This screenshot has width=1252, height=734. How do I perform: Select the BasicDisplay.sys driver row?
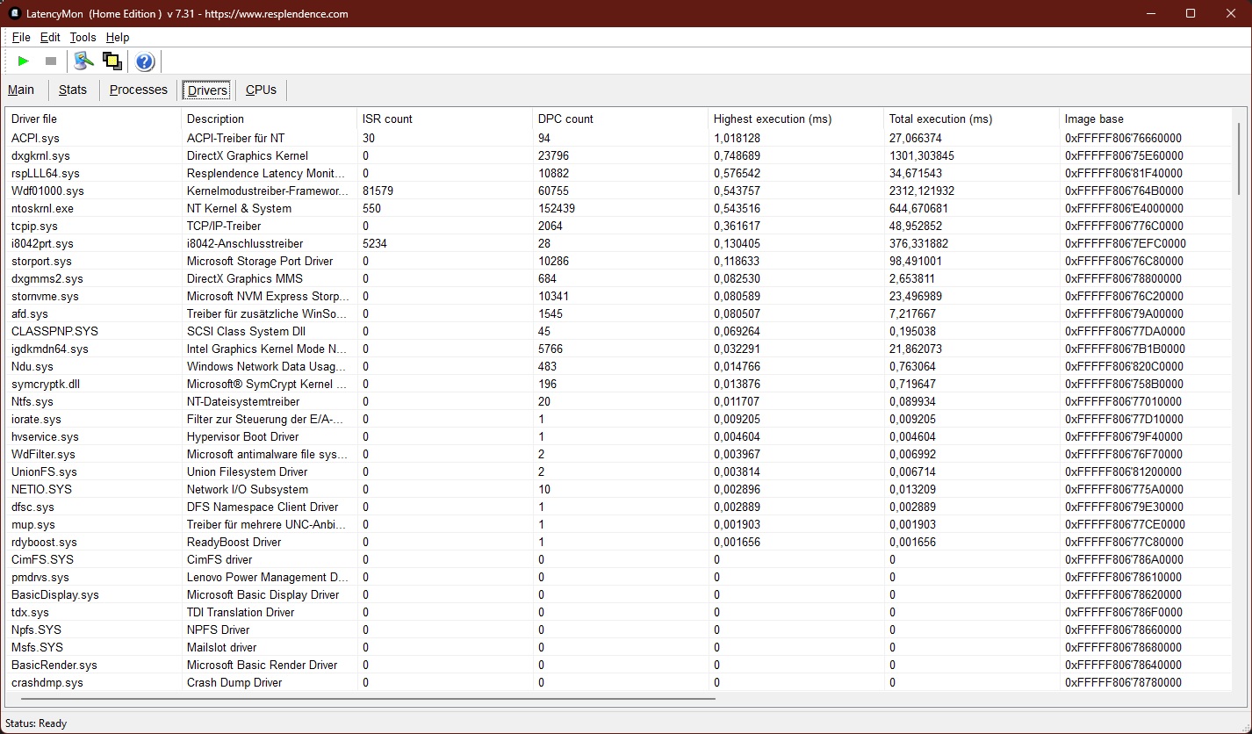tap(619, 594)
